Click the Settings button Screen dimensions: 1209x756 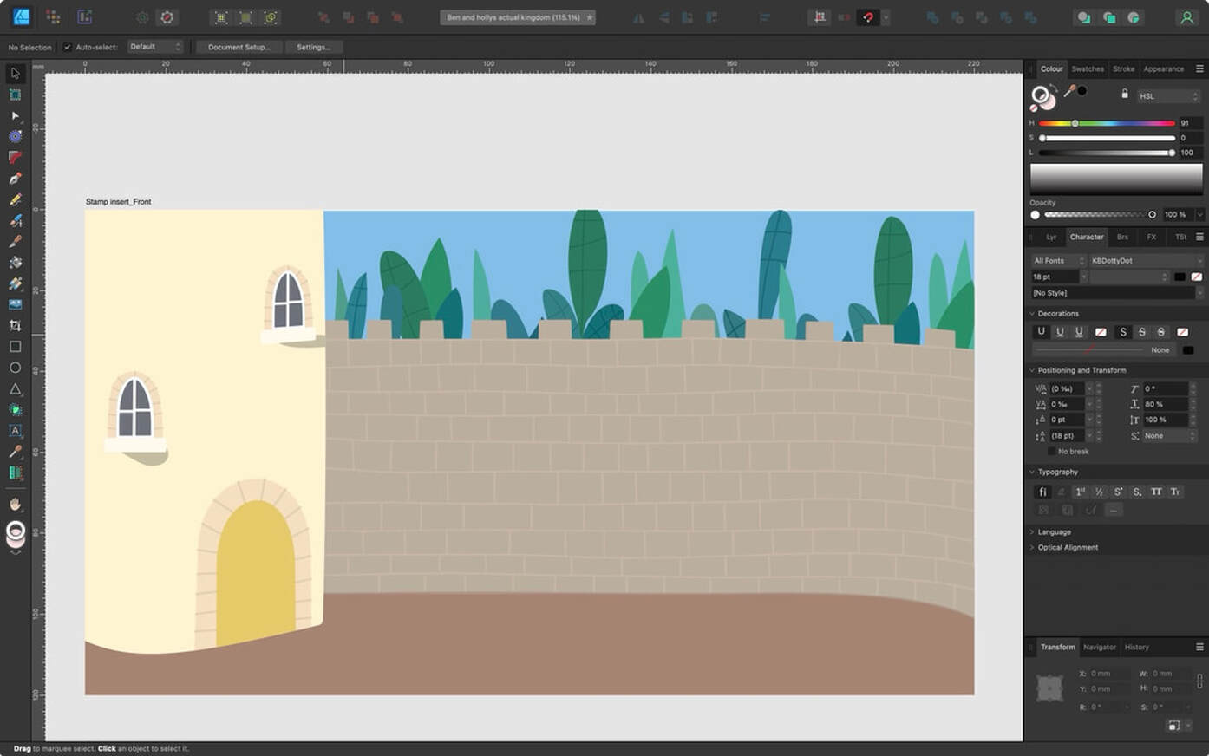[x=313, y=47]
